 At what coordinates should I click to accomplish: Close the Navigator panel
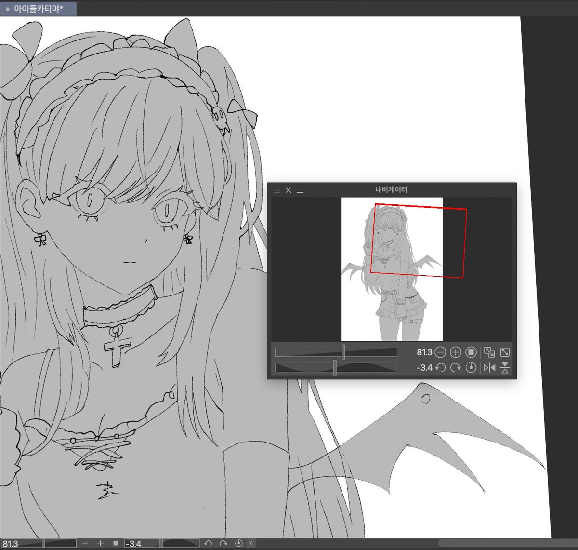tap(289, 190)
